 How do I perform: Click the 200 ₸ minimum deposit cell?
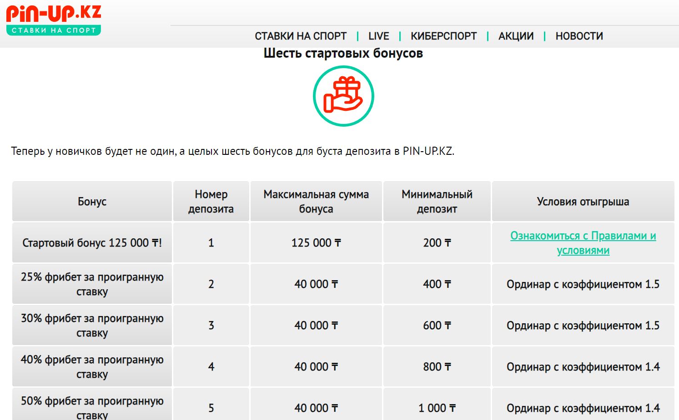pyautogui.click(x=437, y=242)
